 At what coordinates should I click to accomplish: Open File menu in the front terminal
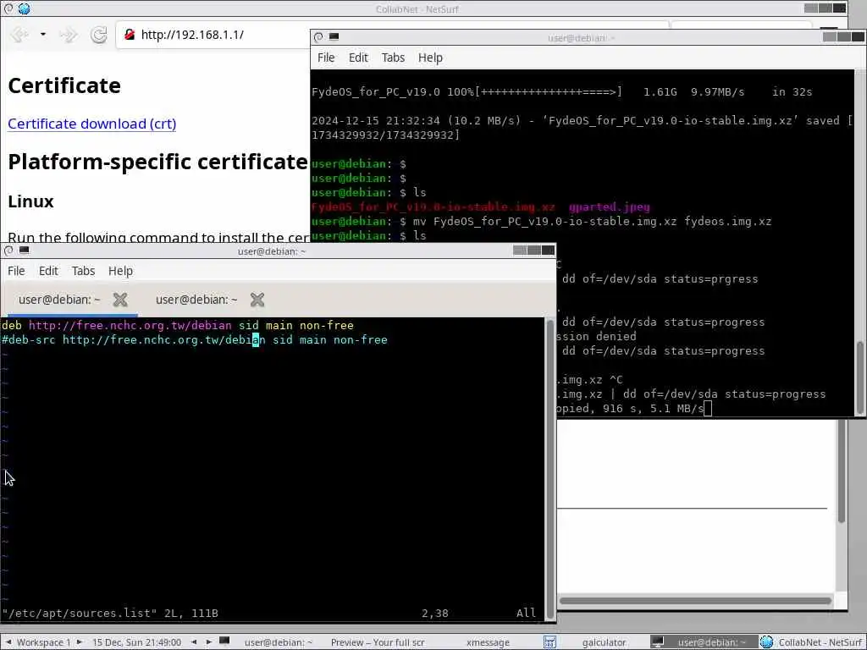pos(16,271)
